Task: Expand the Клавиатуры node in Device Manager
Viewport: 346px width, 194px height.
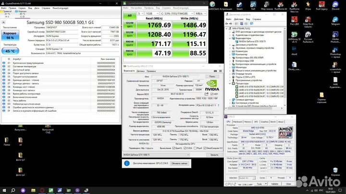Action: coord(230,51)
